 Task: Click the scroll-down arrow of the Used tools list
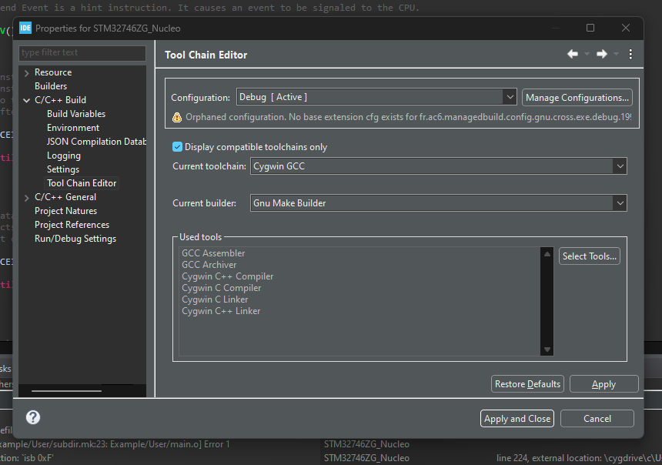[x=547, y=350]
